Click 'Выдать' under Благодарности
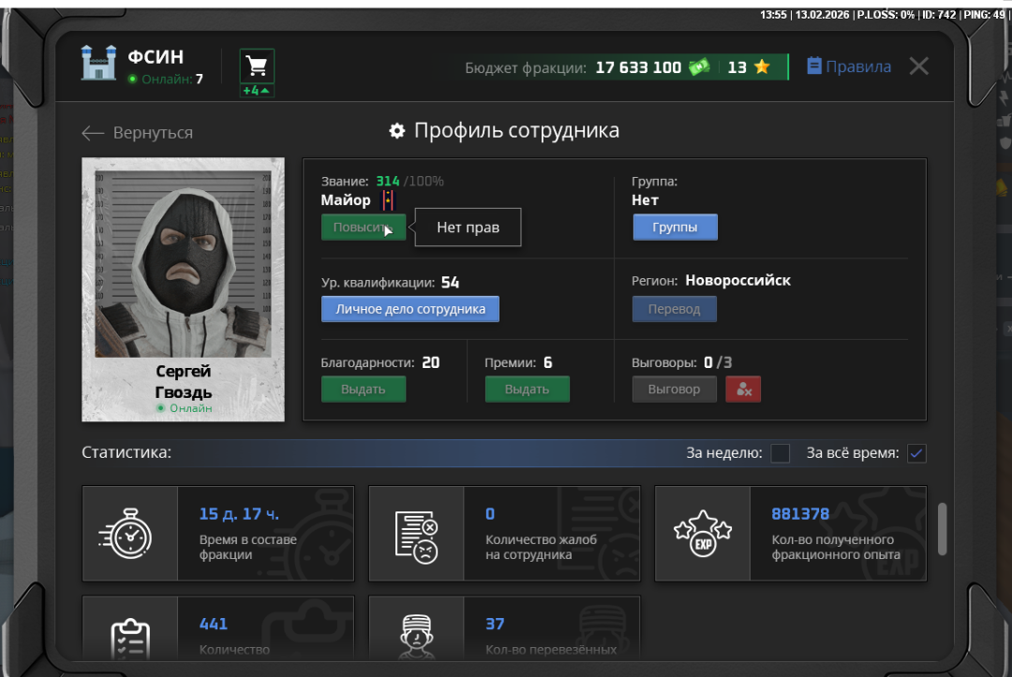 tap(363, 390)
